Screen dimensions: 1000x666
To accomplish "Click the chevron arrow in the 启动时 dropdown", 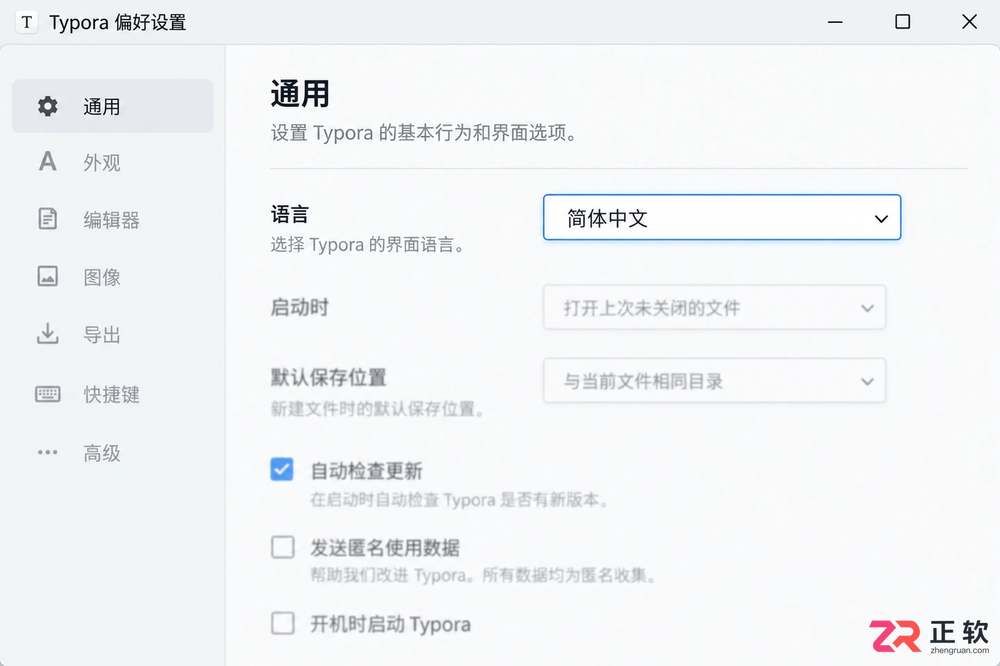I will pos(867,308).
